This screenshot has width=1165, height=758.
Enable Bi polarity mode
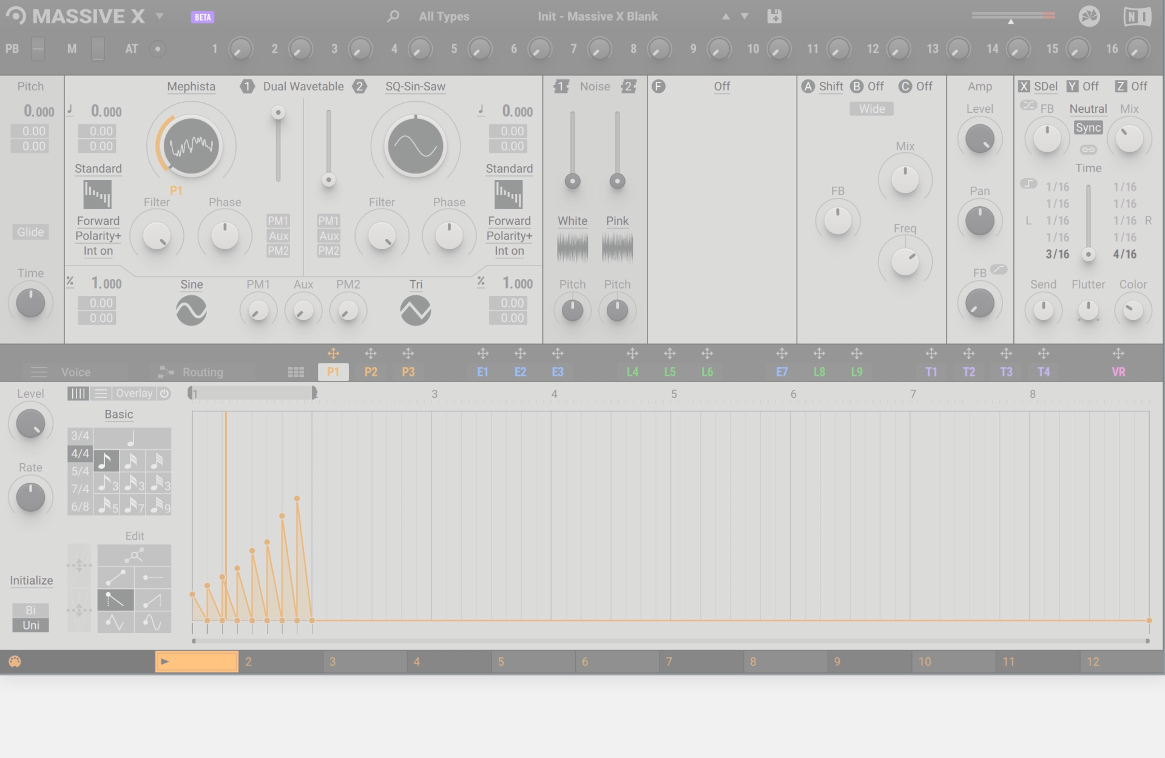(x=30, y=610)
